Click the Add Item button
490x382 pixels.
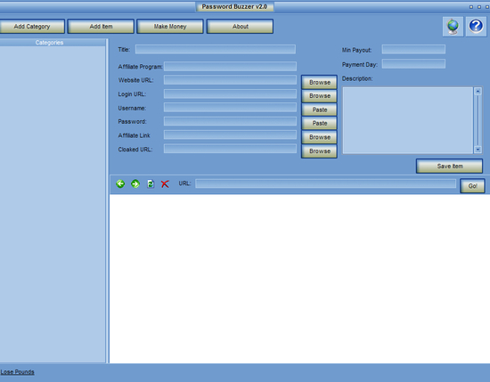pos(101,27)
